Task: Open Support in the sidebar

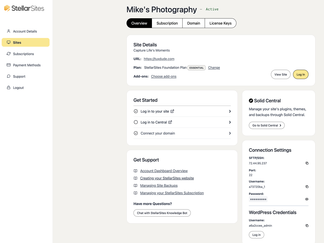Action: [x=26, y=76]
